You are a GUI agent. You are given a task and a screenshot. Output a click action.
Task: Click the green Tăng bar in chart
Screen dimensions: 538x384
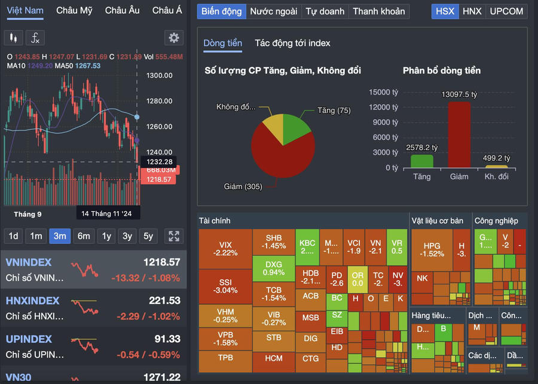pyautogui.click(x=422, y=161)
